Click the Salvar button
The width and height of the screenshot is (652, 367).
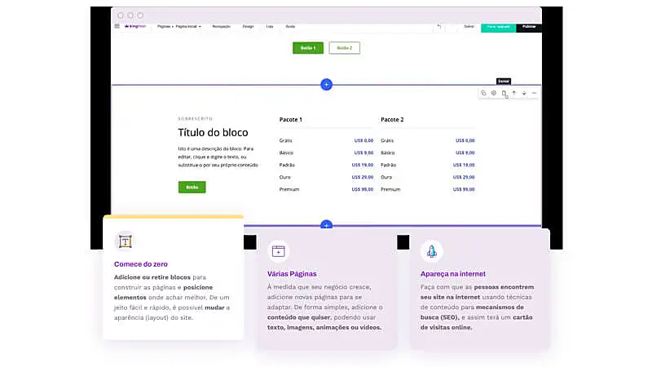click(x=469, y=26)
